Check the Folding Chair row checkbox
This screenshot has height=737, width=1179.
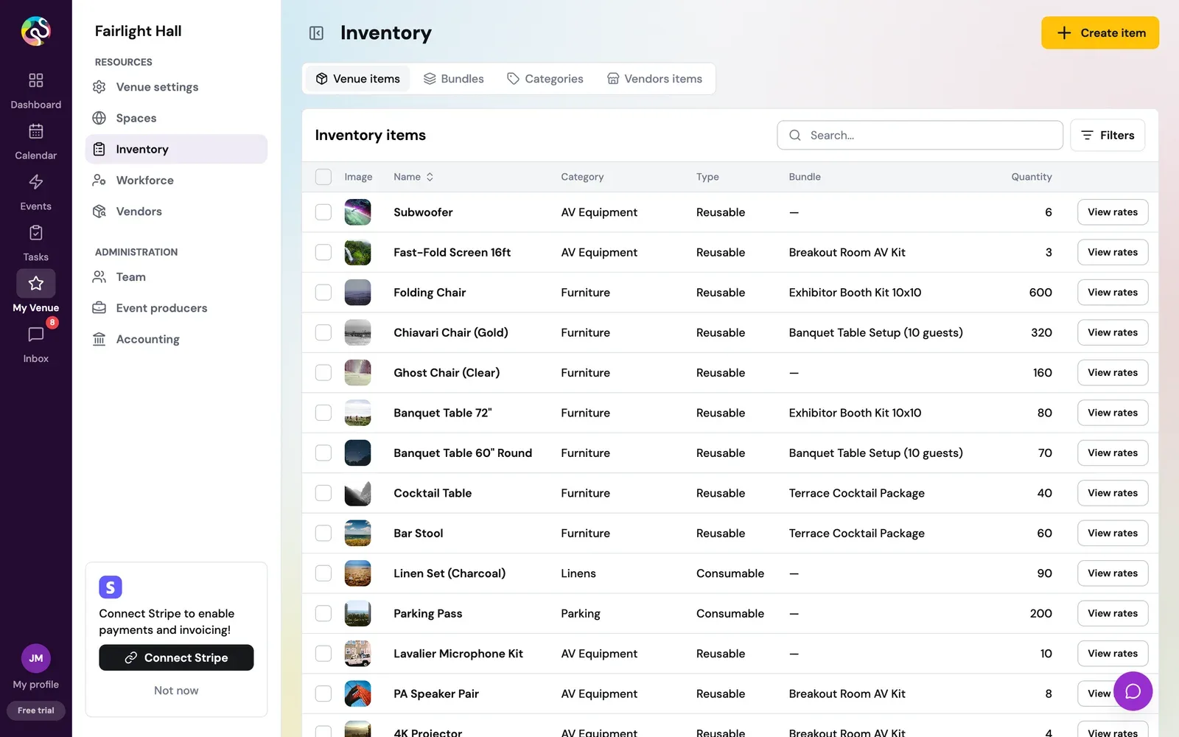coord(323,293)
